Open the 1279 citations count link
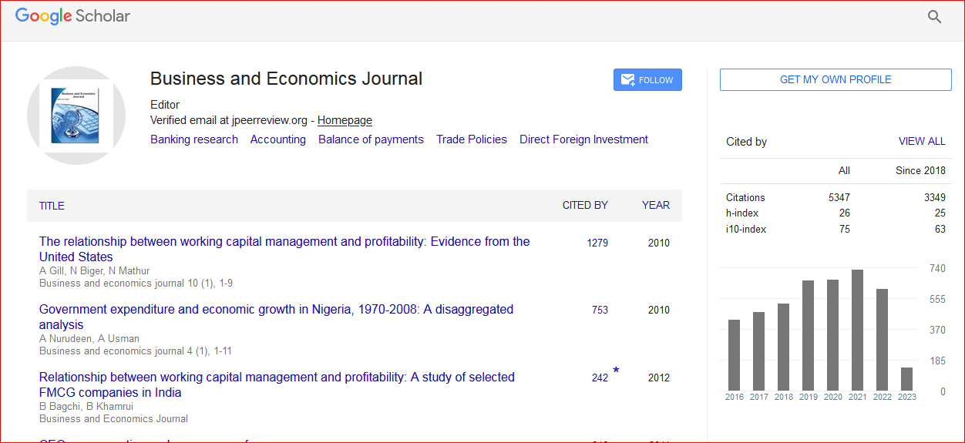 (597, 243)
